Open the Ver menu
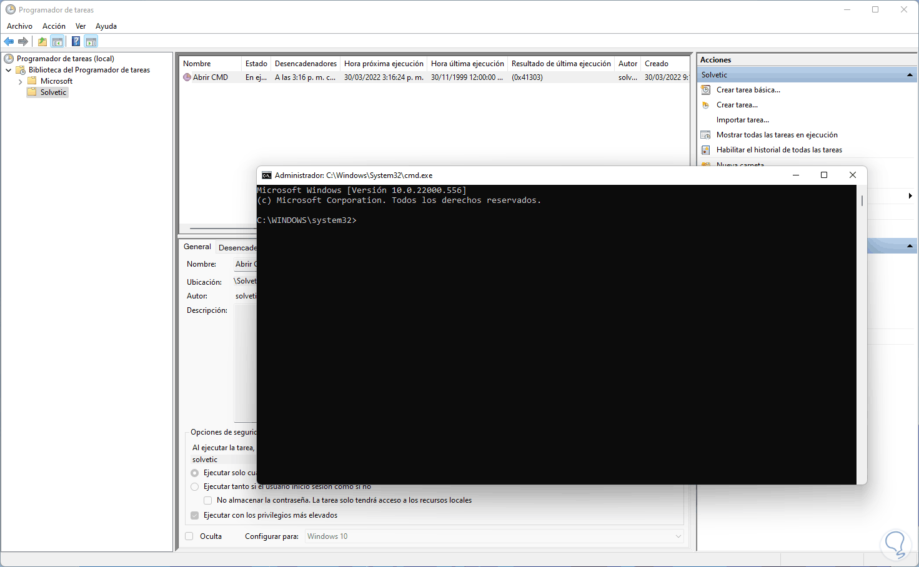 [81, 26]
